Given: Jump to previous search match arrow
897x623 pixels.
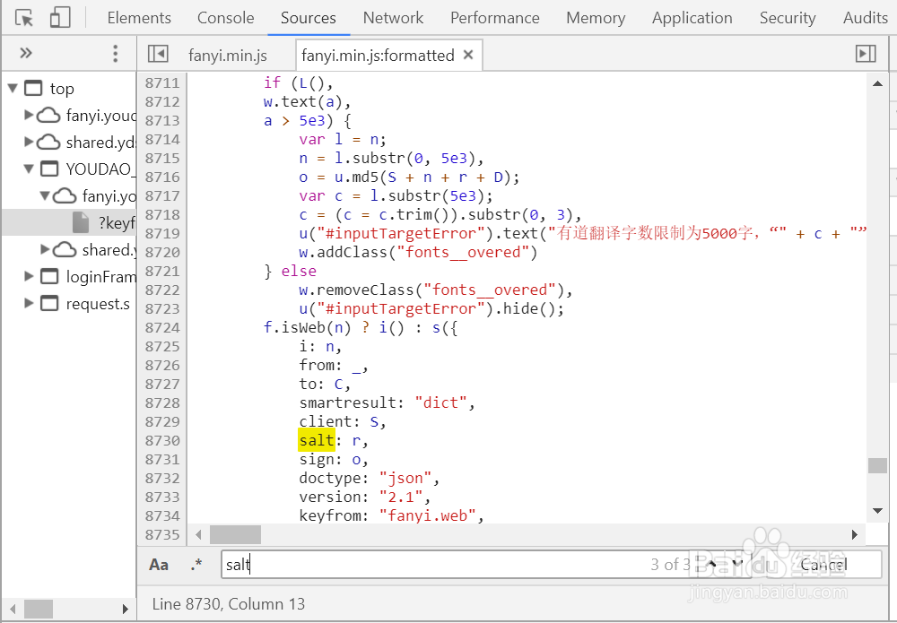Looking at the screenshot, I should [x=710, y=565].
